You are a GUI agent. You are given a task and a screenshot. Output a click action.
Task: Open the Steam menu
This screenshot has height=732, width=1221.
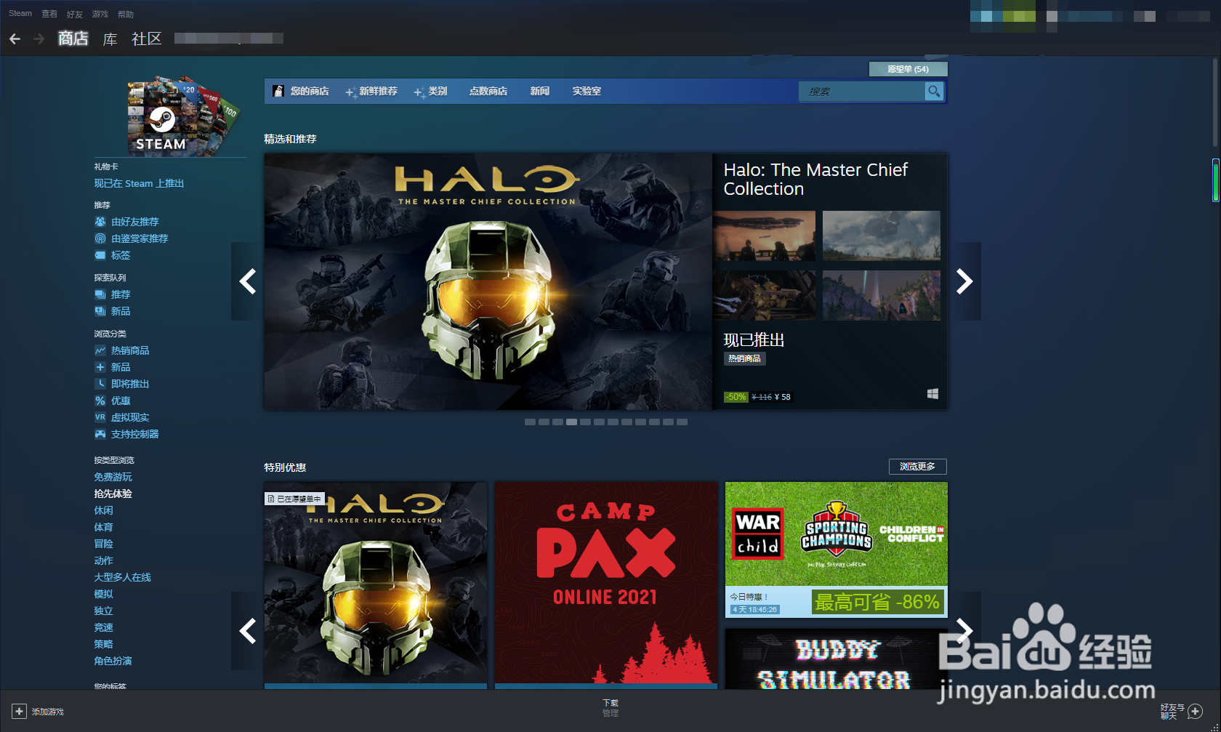click(x=20, y=14)
